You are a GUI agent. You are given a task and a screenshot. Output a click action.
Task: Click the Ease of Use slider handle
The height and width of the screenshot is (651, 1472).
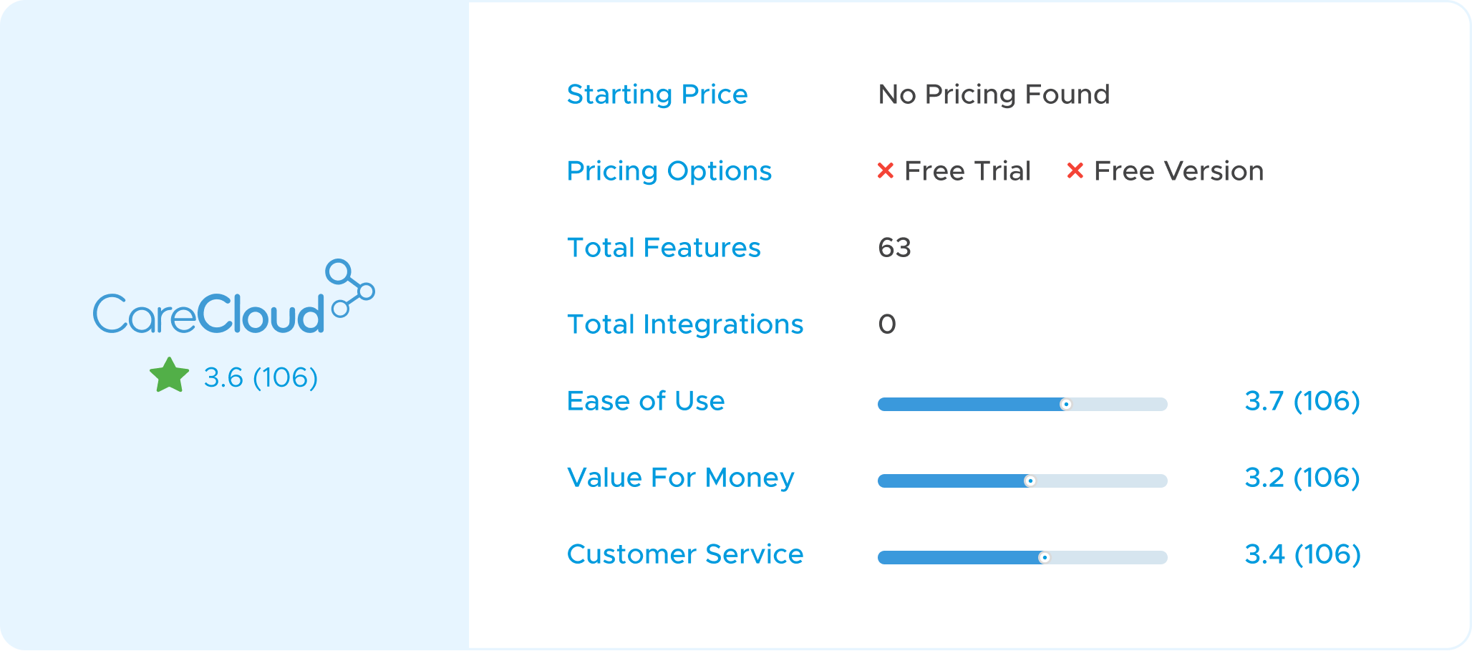[x=1066, y=405]
